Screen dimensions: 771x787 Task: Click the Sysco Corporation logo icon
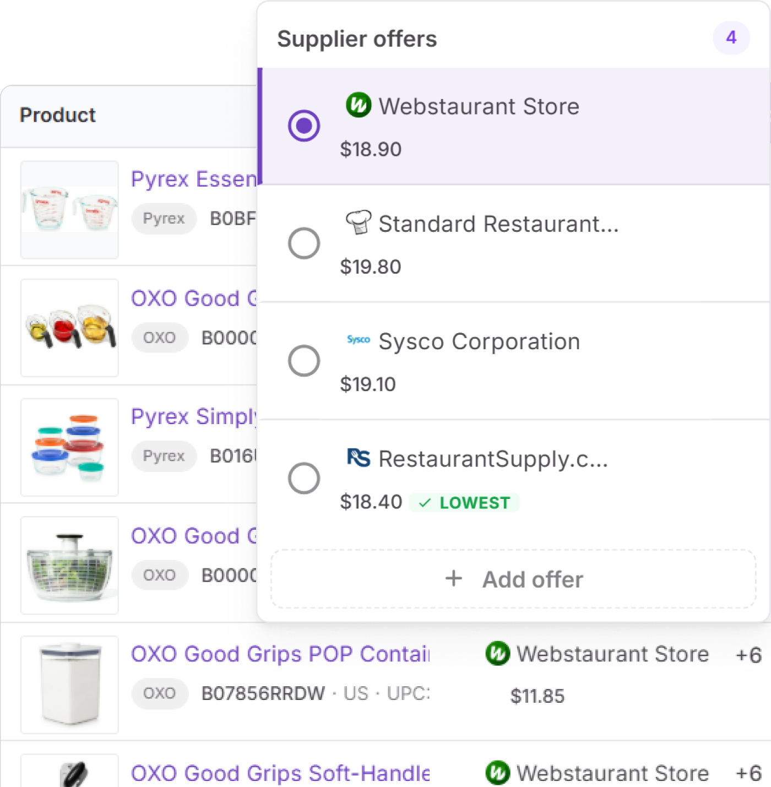(x=359, y=340)
